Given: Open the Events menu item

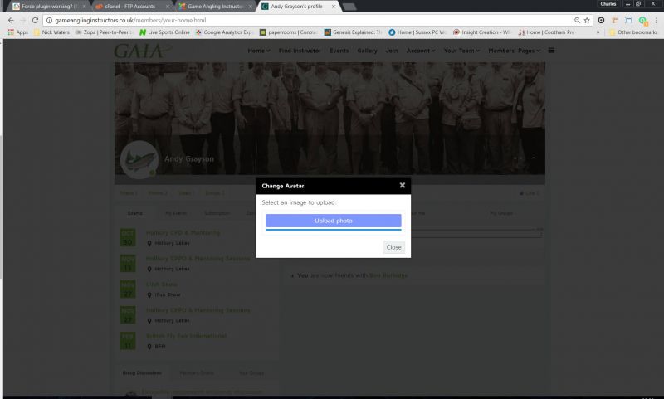Looking at the screenshot, I should pyautogui.click(x=339, y=51).
